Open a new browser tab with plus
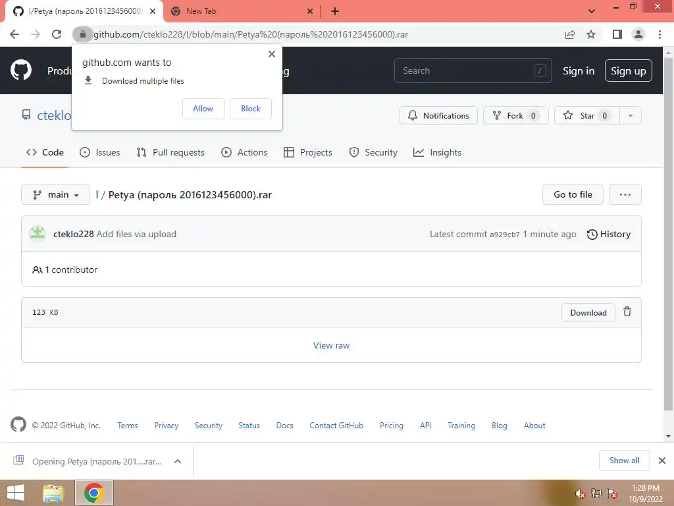 pos(335,11)
